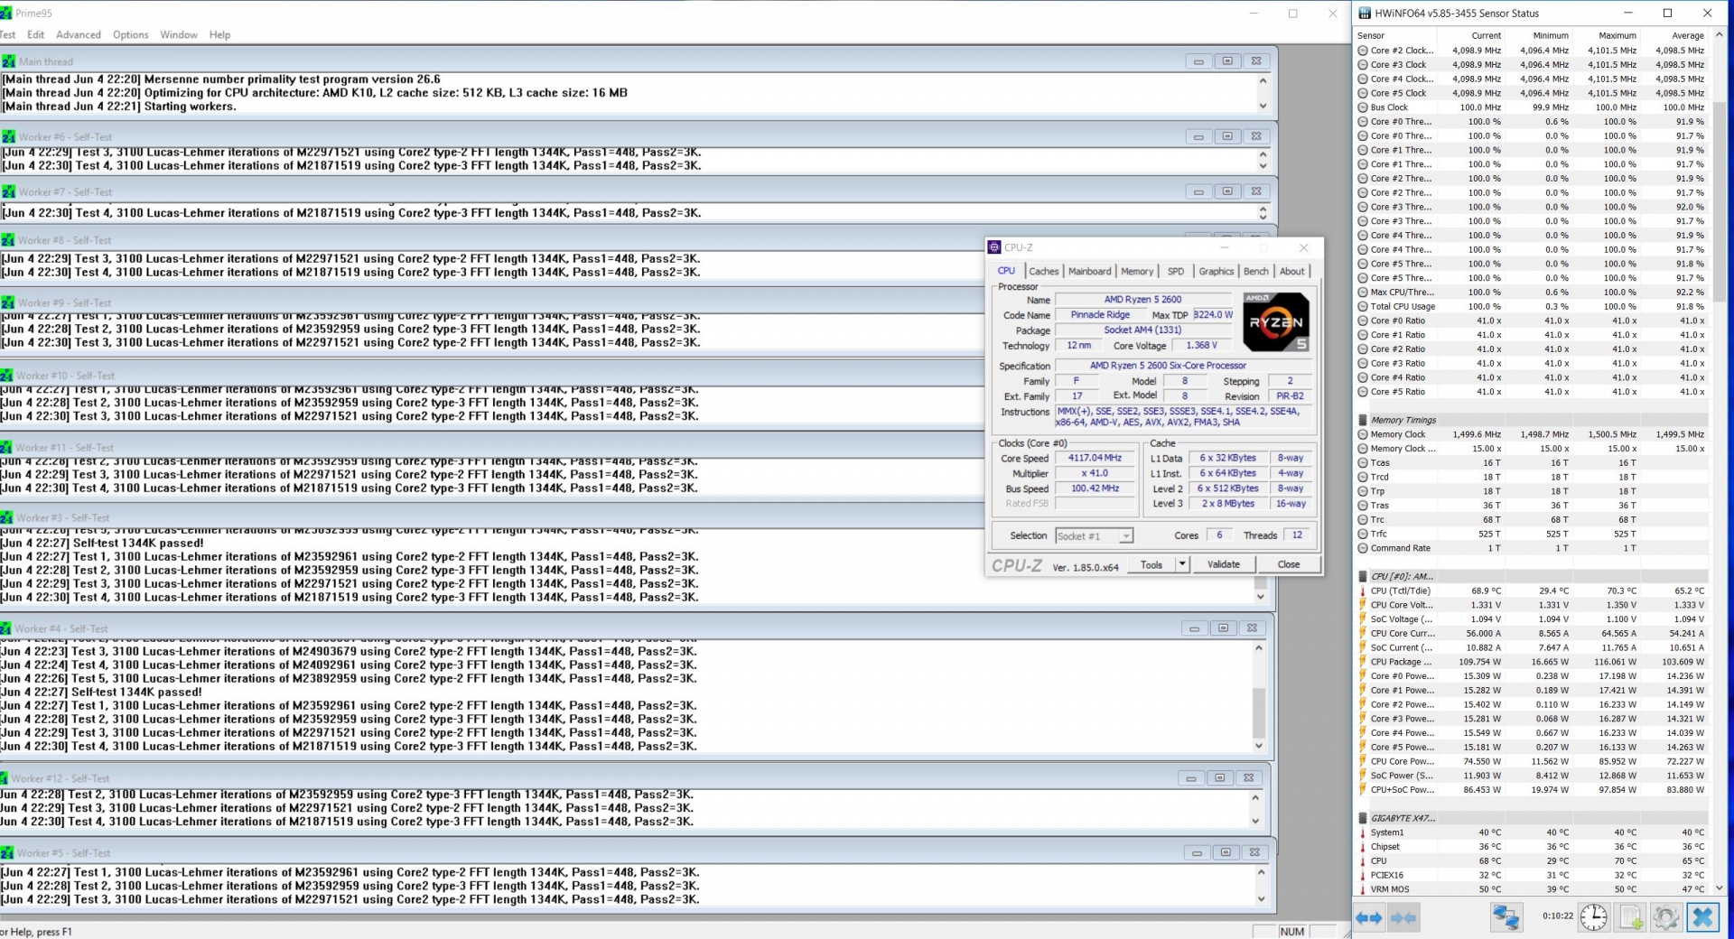This screenshot has height=939, width=1734.
Task: Click the Memory Timings section chip icon
Action: (1363, 420)
